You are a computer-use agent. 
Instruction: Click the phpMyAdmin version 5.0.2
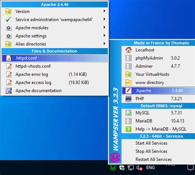coord(175,58)
